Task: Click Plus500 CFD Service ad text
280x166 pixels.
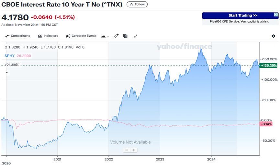Action: click(239, 22)
